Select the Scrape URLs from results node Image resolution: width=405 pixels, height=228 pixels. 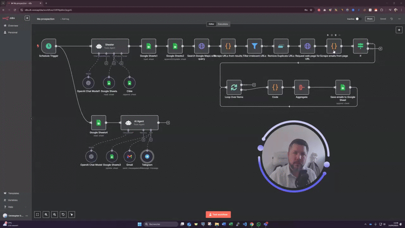(228, 46)
